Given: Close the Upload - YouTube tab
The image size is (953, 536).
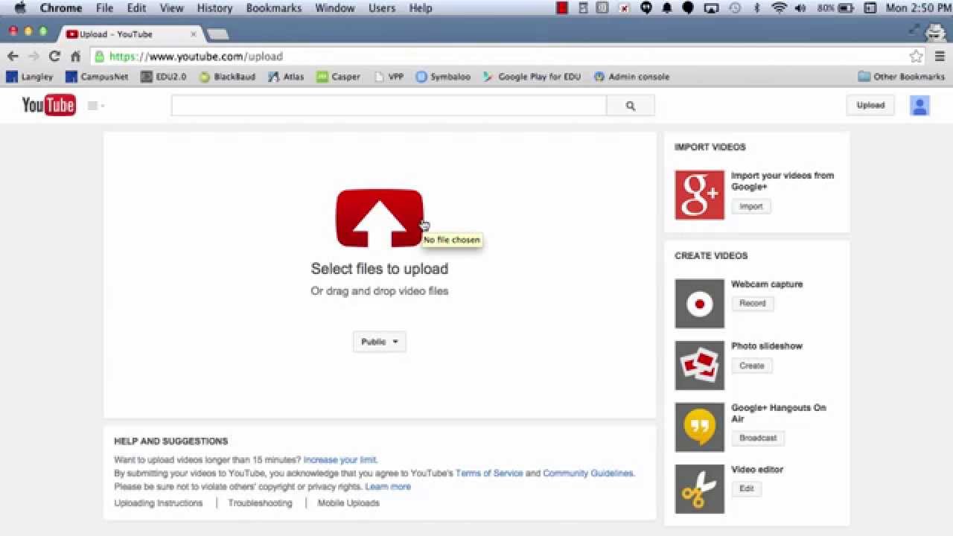Looking at the screenshot, I should [x=193, y=34].
